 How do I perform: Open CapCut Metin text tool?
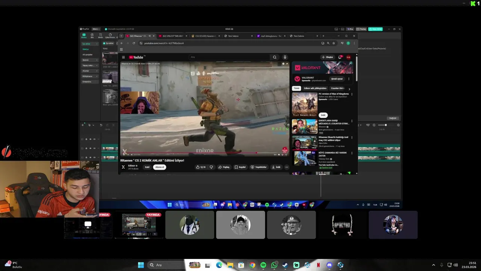pyautogui.click(x=100, y=36)
